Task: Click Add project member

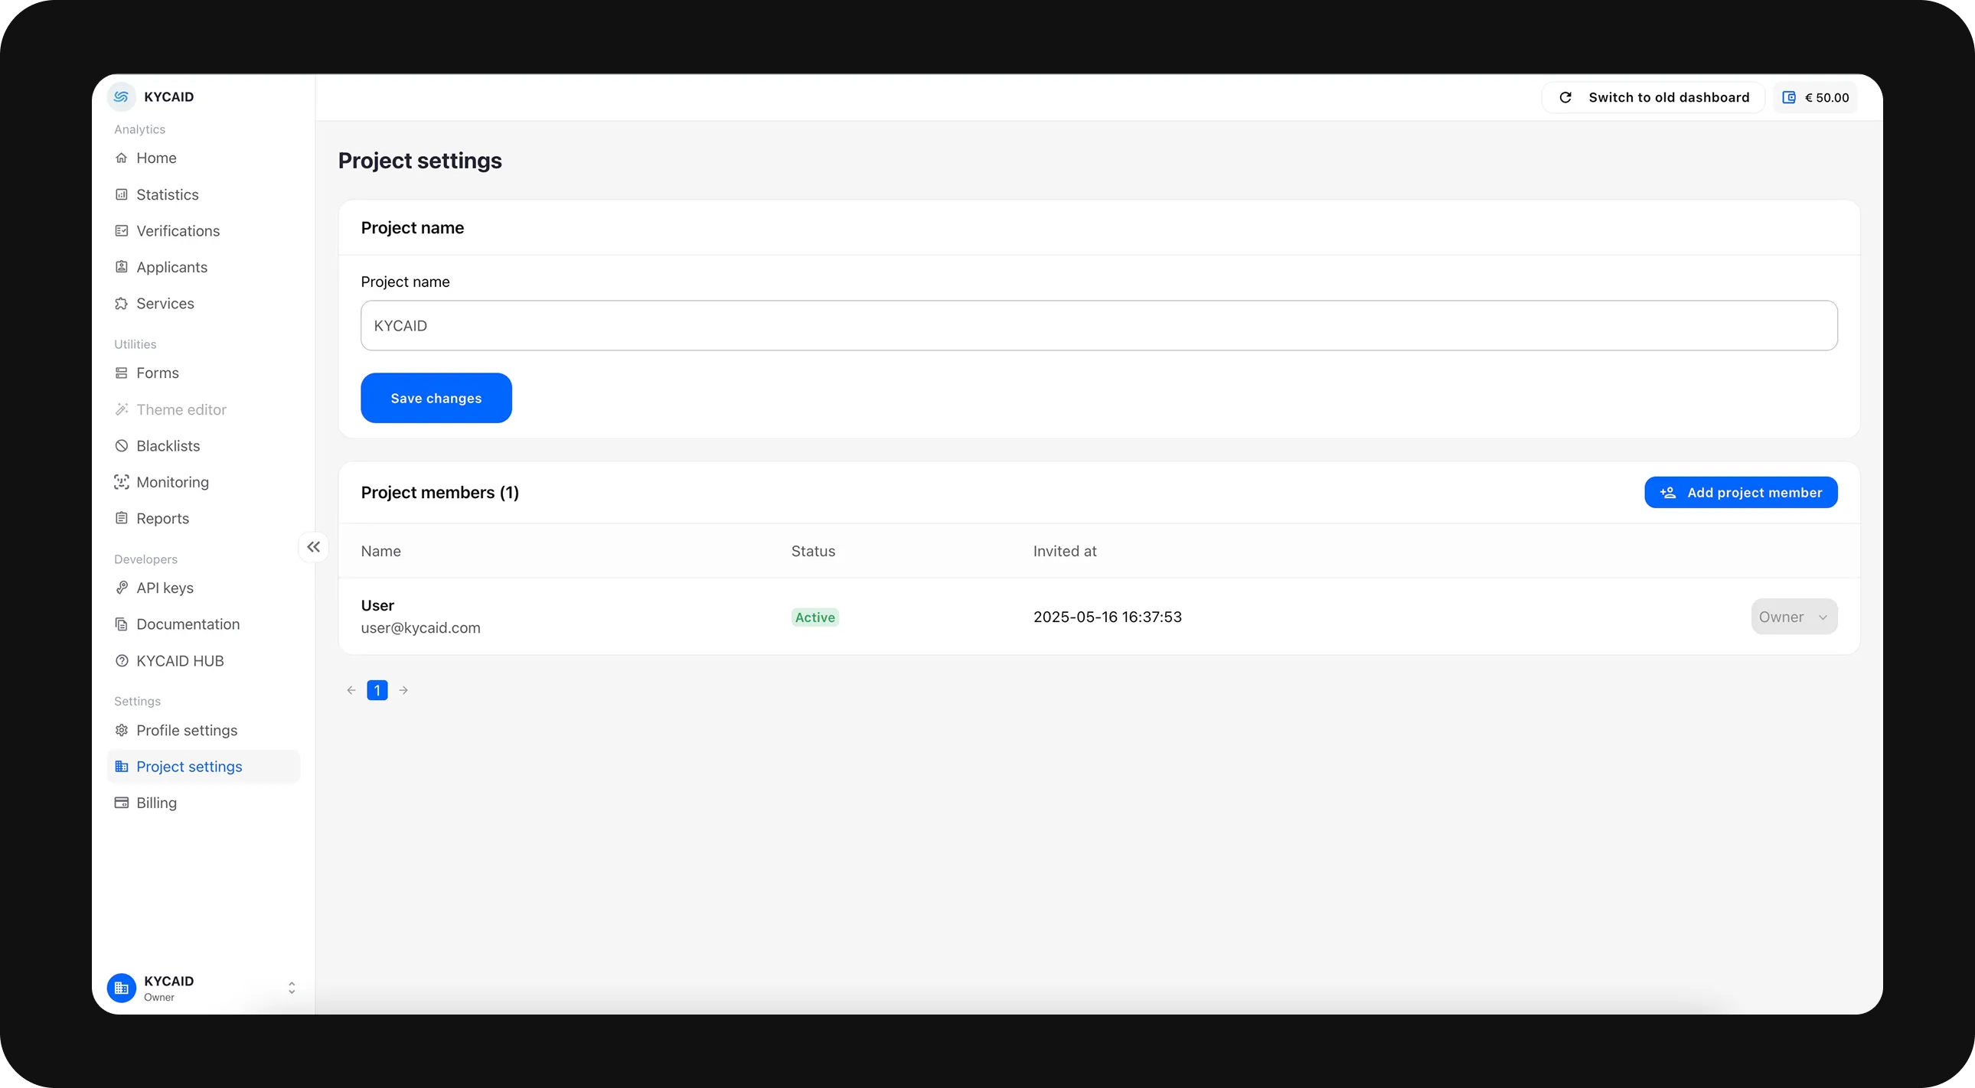Action: point(1741,492)
